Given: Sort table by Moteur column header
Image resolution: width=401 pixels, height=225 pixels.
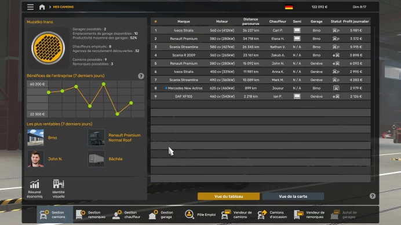Looking at the screenshot, I should coord(222,21).
